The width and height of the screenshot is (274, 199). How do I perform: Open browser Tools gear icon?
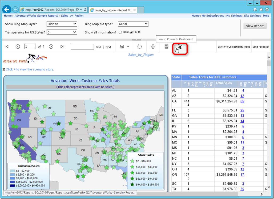pos(267,9)
